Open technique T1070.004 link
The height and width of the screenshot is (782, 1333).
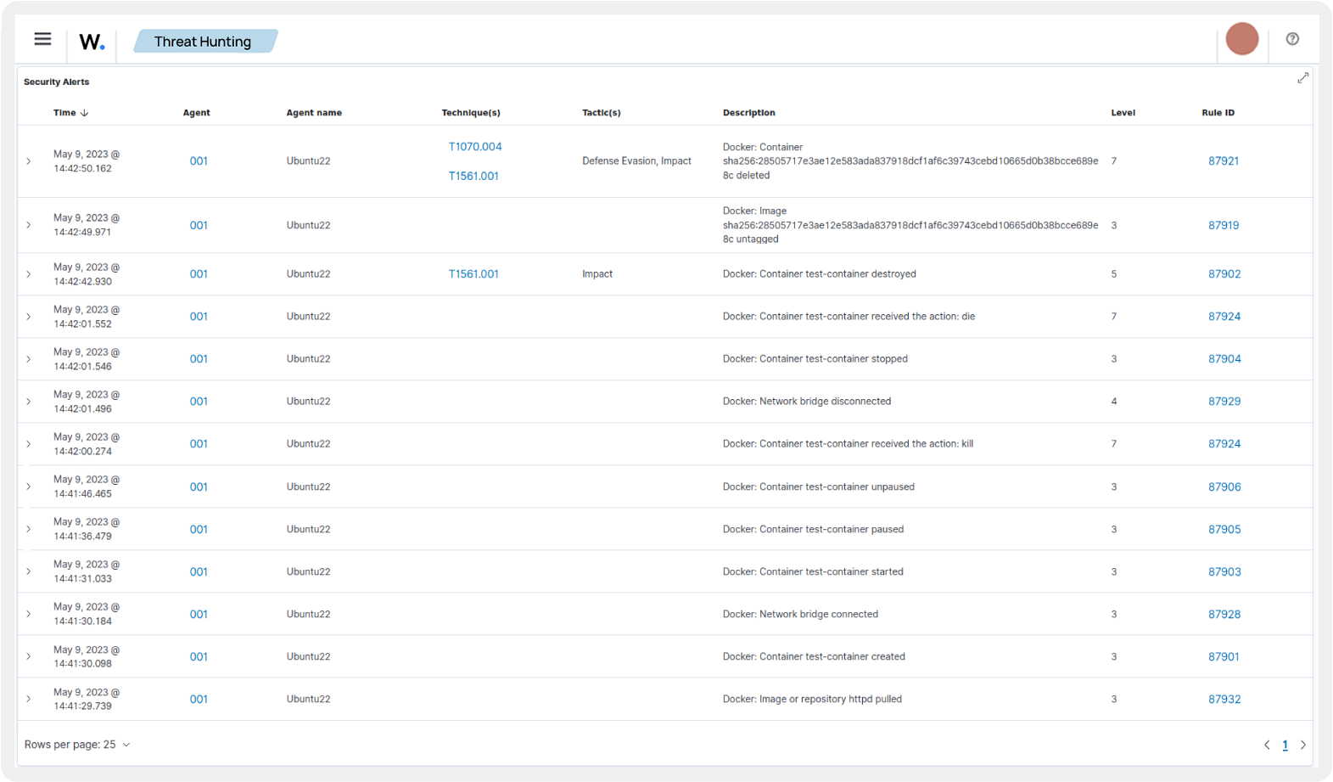point(475,147)
